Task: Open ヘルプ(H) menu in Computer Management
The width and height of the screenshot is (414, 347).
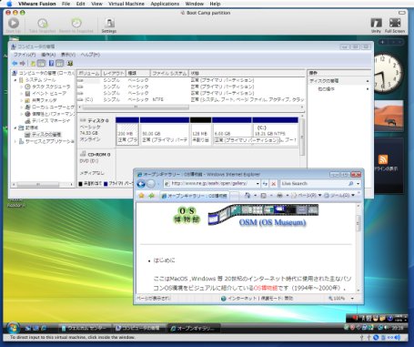Action: tap(90, 55)
